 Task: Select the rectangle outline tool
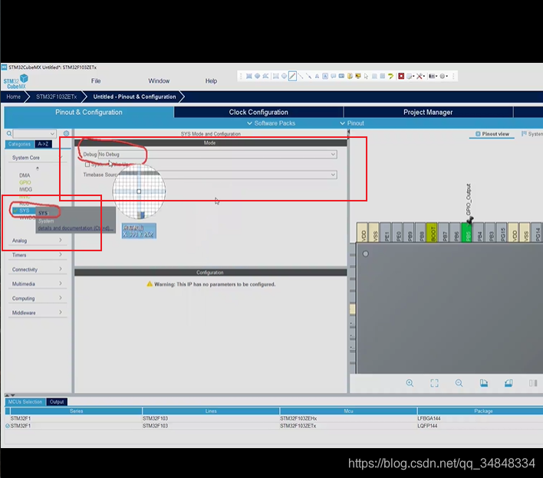click(x=275, y=76)
